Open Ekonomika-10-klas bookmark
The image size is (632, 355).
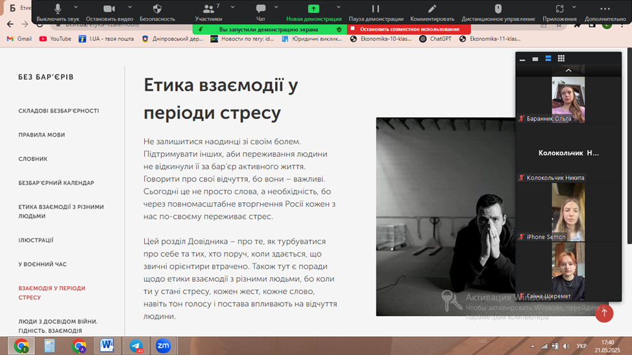pyautogui.click(x=381, y=39)
